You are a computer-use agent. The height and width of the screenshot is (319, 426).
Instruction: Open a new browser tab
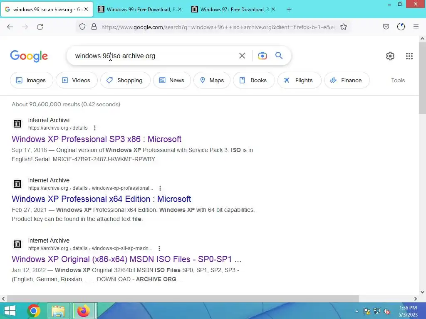pyautogui.click(x=289, y=10)
